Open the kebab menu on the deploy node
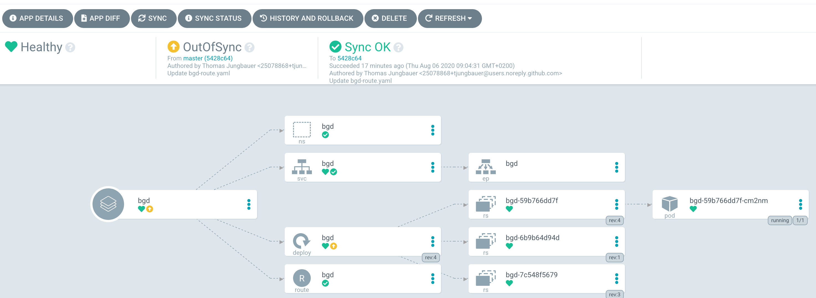 pos(433,242)
